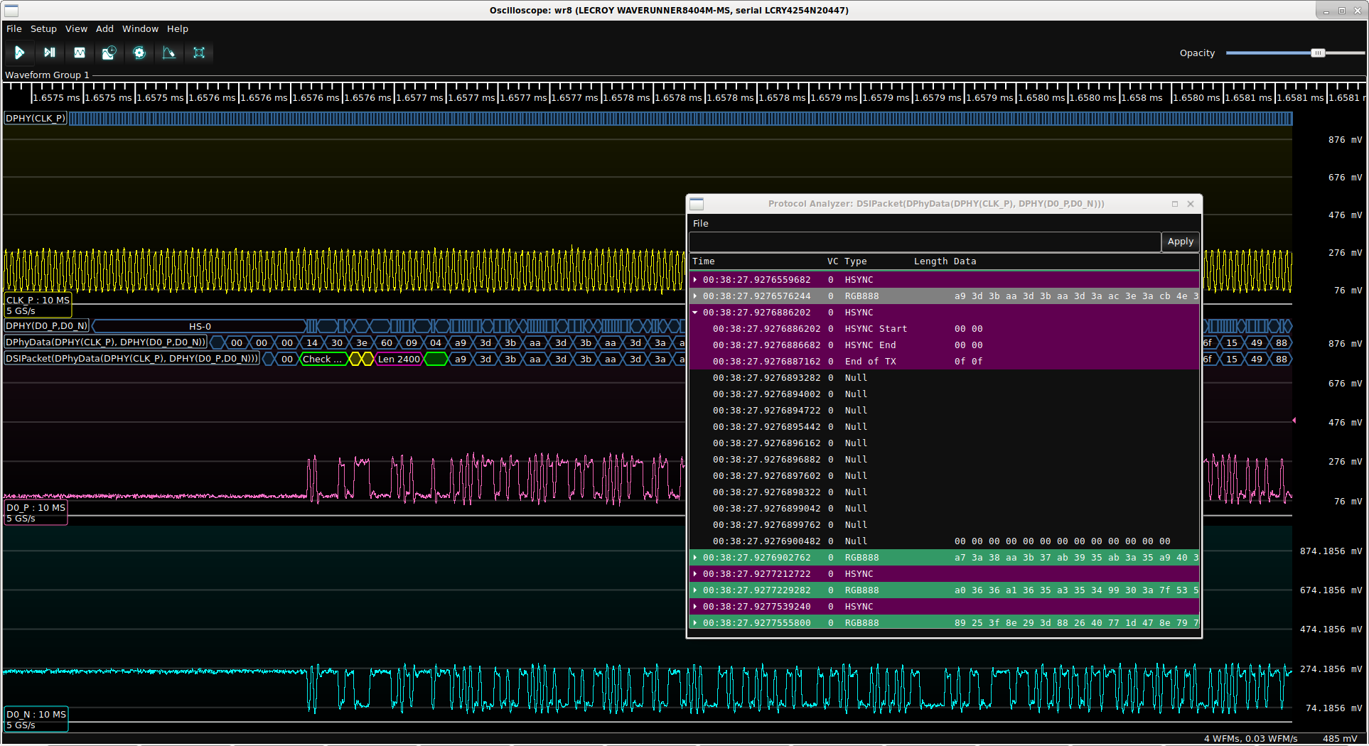Expand the HSYNC packet at 27.9277539240

click(695, 607)
